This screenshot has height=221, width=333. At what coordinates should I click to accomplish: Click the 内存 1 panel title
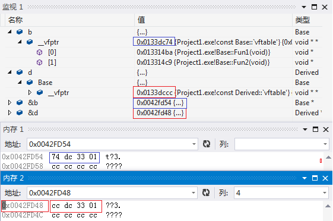coord(13,129)
